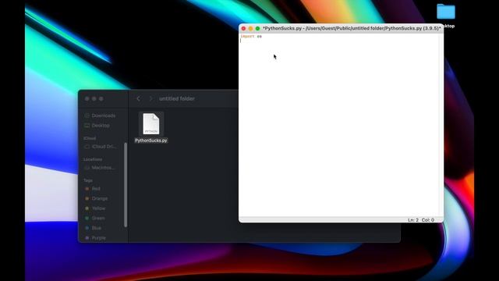Click the IDLE title bar showing PythonSucks.py path
Image resolution: width=499 pixels, height=281 pixels.
[x=352, y=28]
